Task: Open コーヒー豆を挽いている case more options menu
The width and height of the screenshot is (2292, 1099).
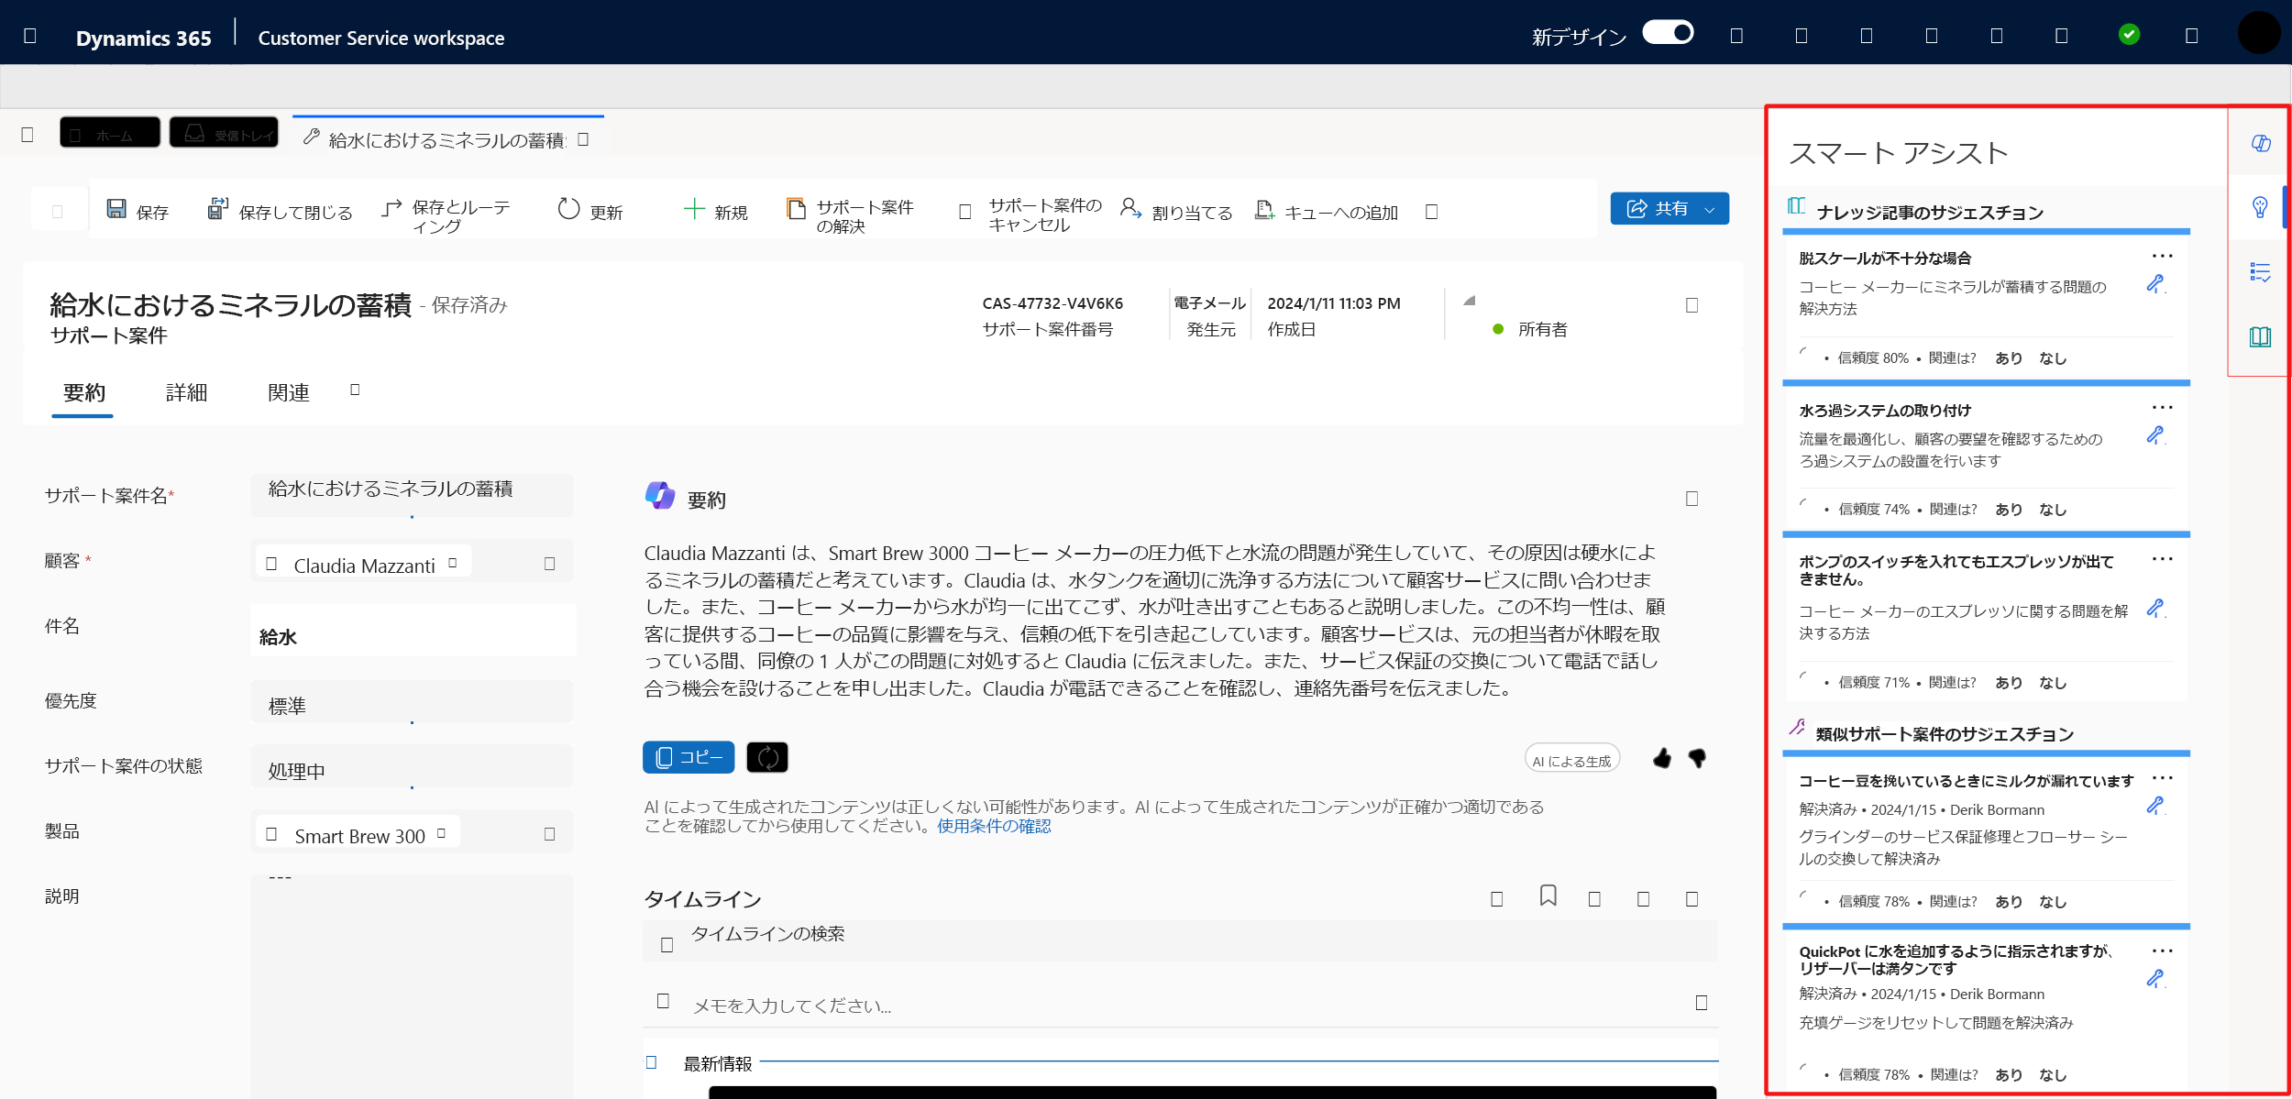Action: point(2163,778)
